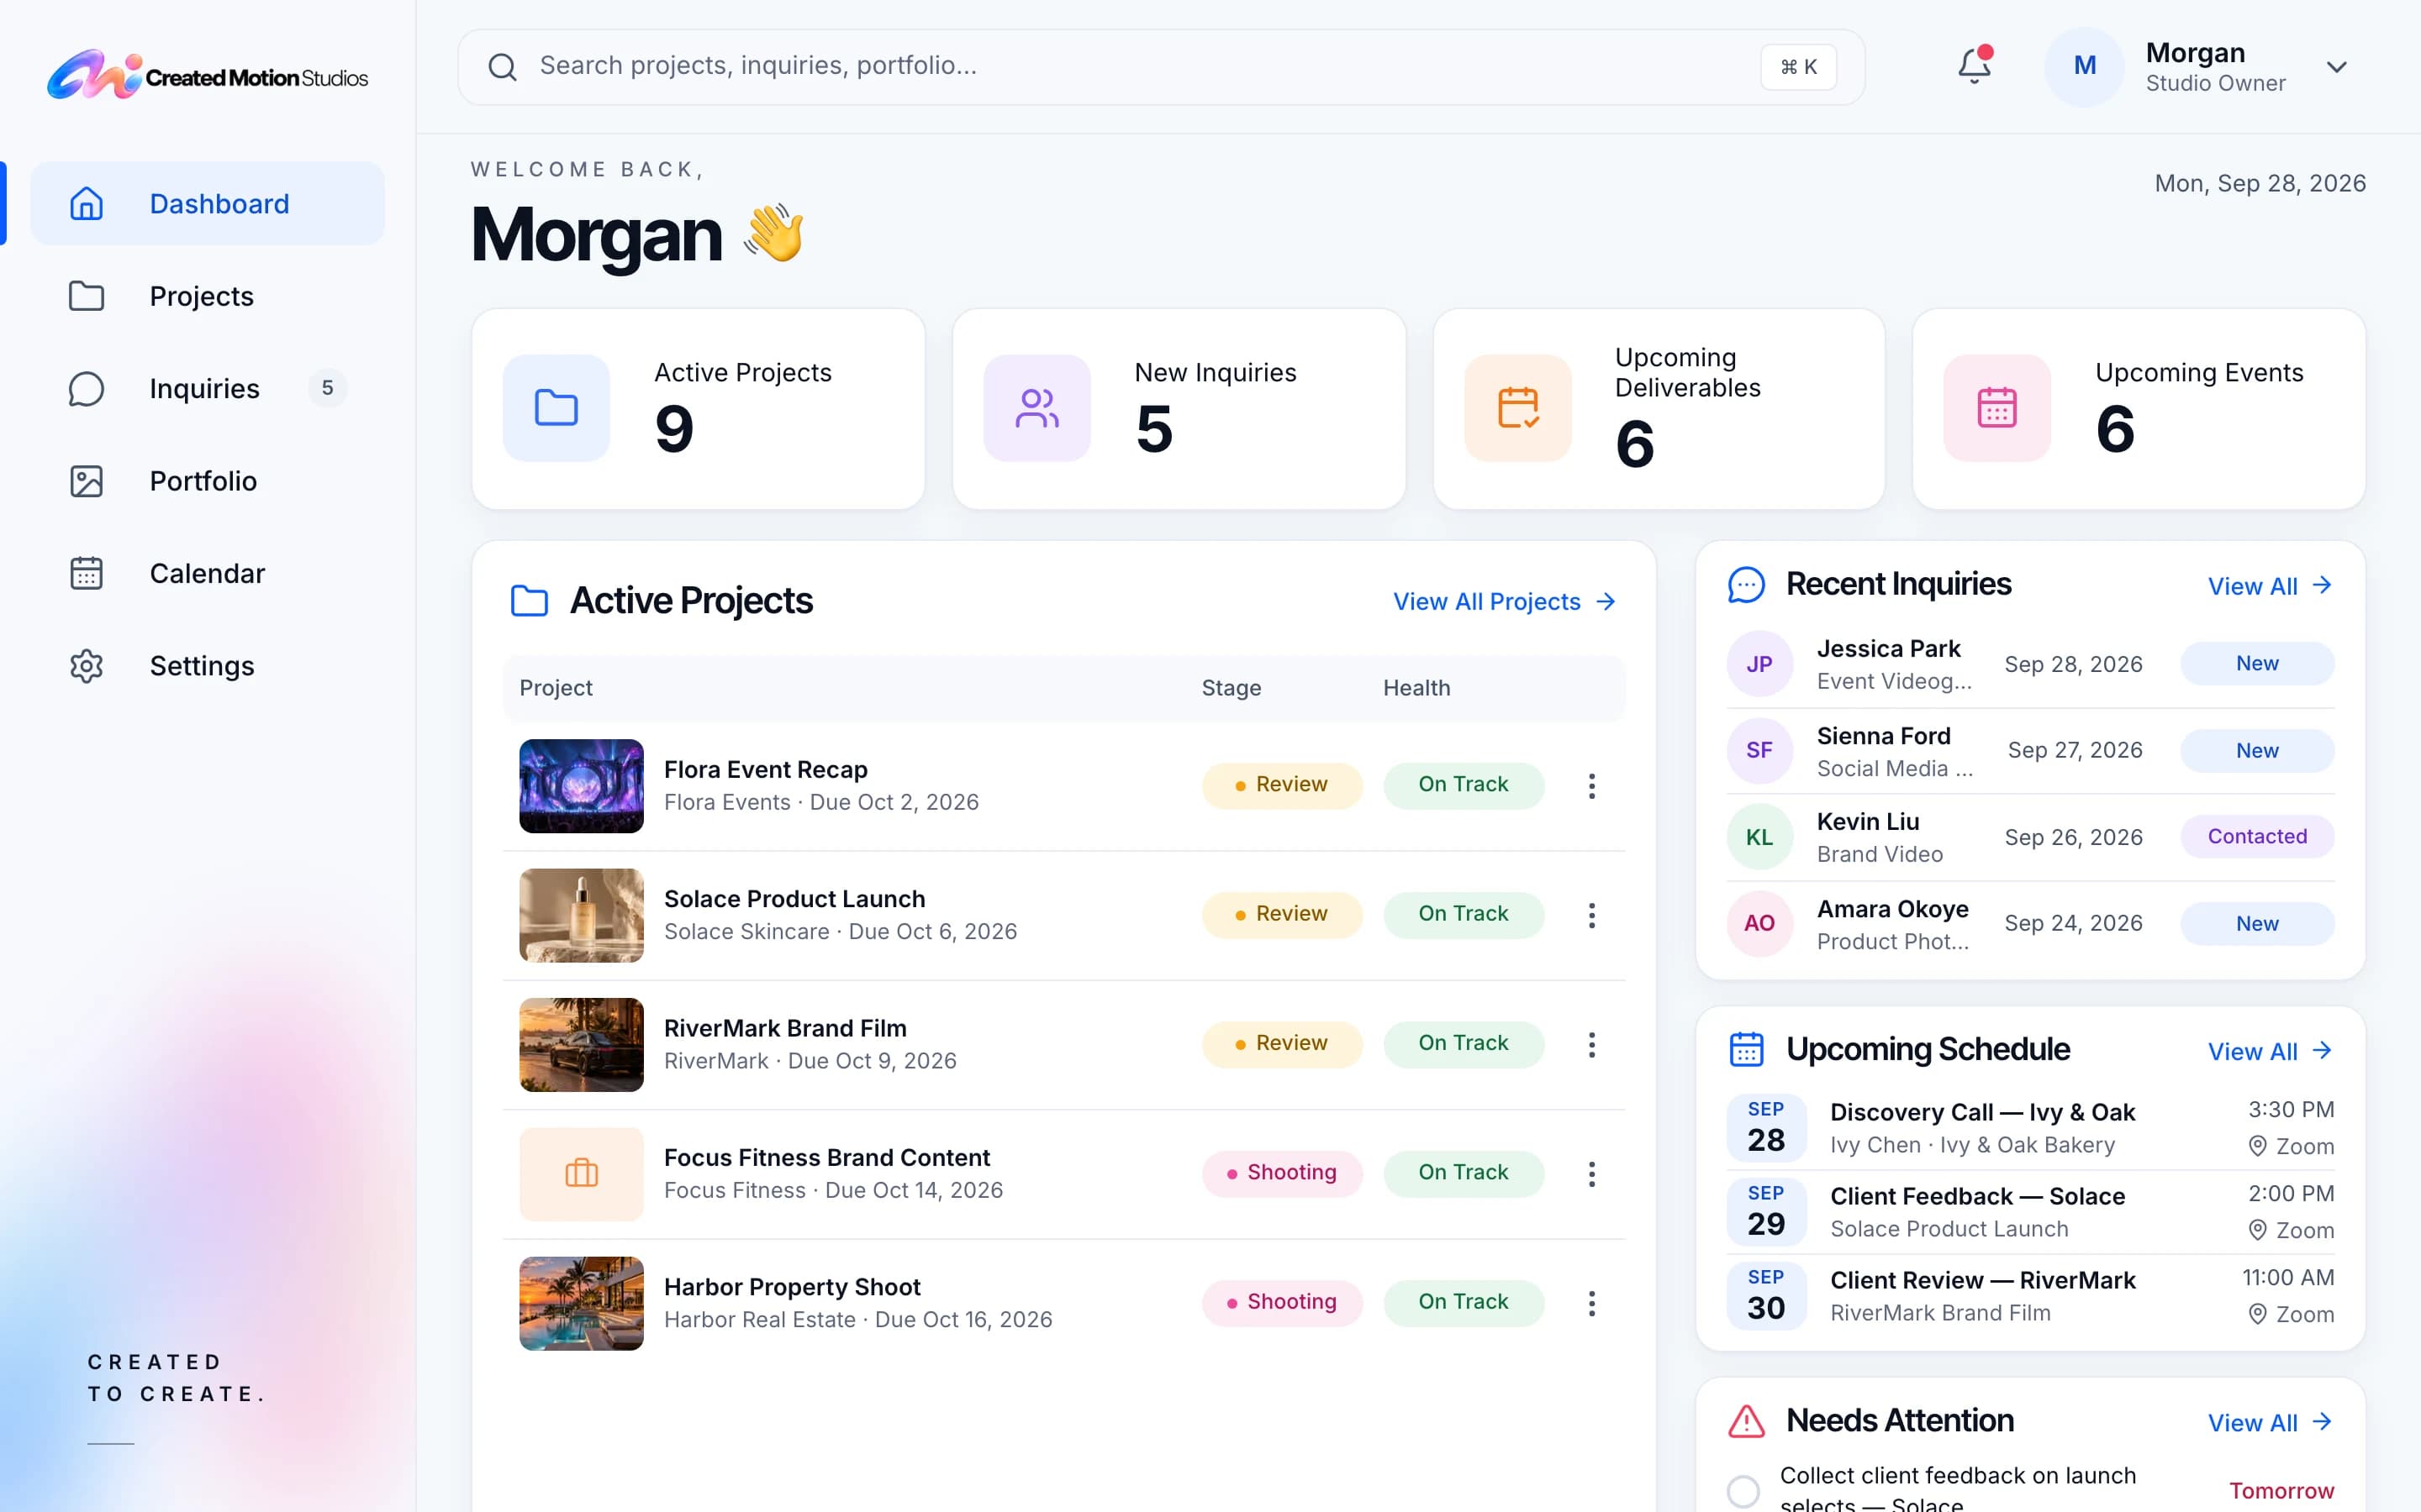Click the Upcoming Events pink calendar icon

pyautogui.click(x=1996, y=408)
